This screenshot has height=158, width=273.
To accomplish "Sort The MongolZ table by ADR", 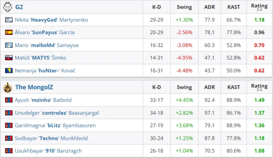I will pos(210,87).
